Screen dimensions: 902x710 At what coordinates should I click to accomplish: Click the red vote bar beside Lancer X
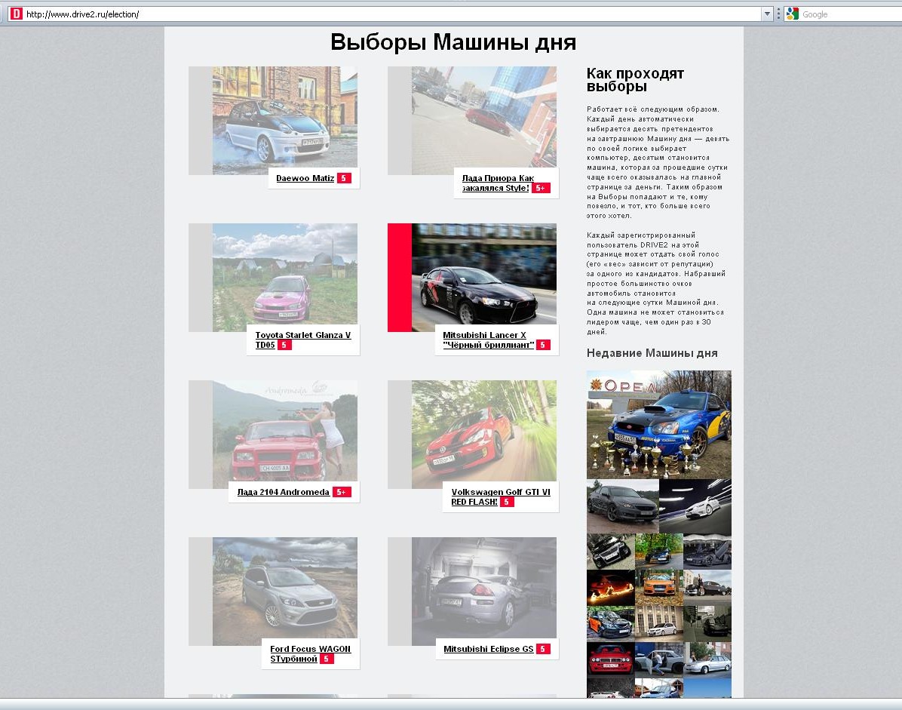pyautogui.click(x=400, y=278)
